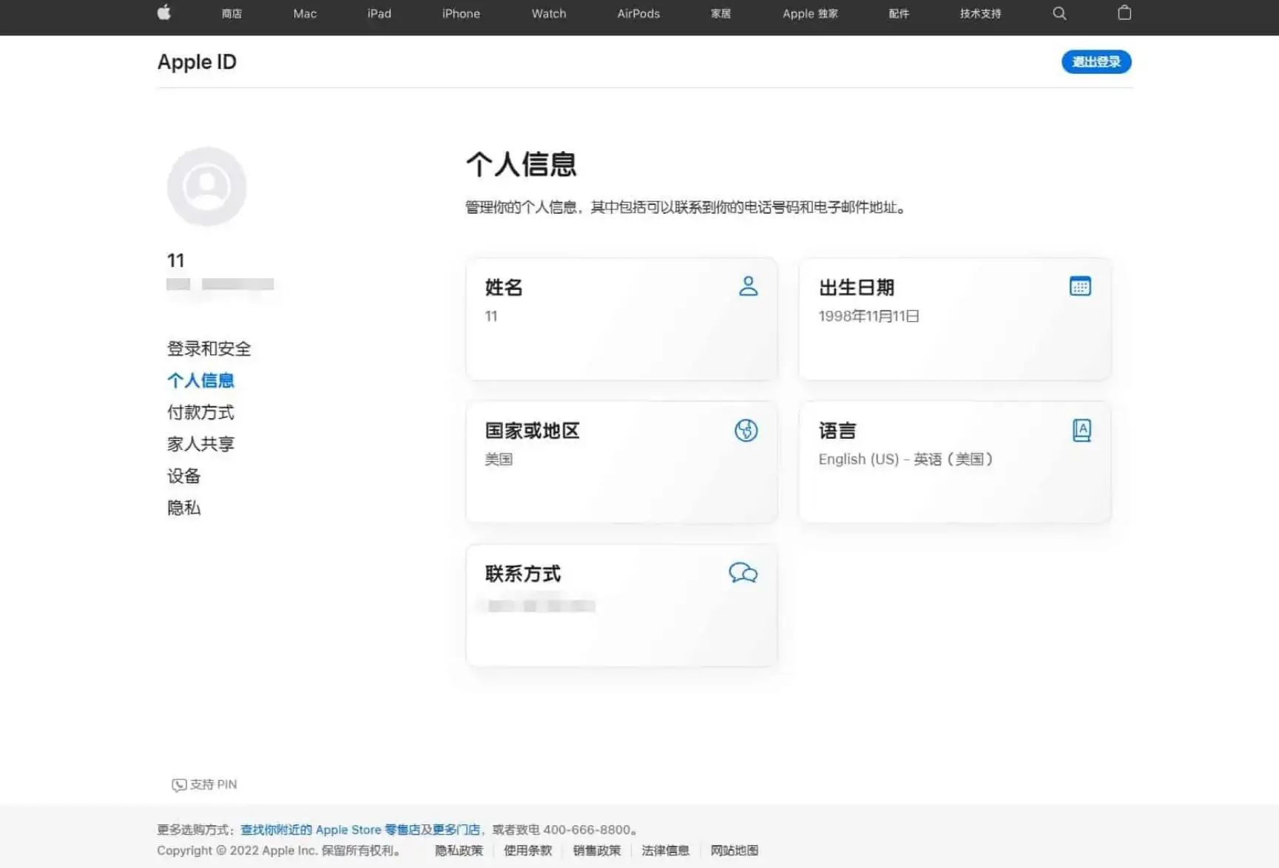Open the shopping bag icon
The width and height of the screenshot is (1279, 868).
(1124, 13)
